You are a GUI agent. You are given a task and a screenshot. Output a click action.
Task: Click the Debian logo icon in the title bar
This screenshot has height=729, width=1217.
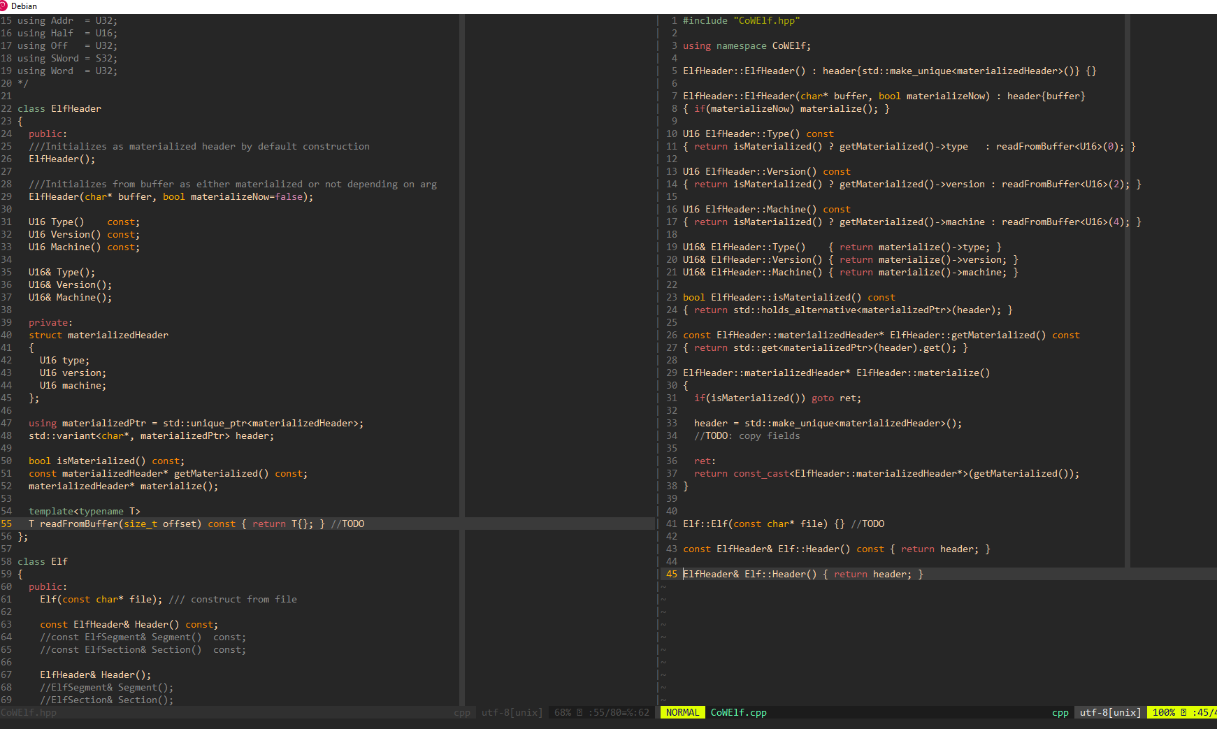(x=3, y=6)
